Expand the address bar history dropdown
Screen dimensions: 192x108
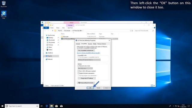pyautogui.click(x=130, y=31)
